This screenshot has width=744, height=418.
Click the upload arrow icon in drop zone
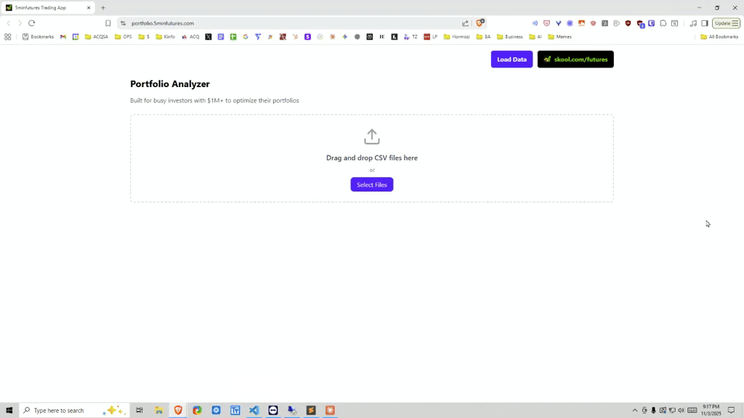(x=371, y=136)
